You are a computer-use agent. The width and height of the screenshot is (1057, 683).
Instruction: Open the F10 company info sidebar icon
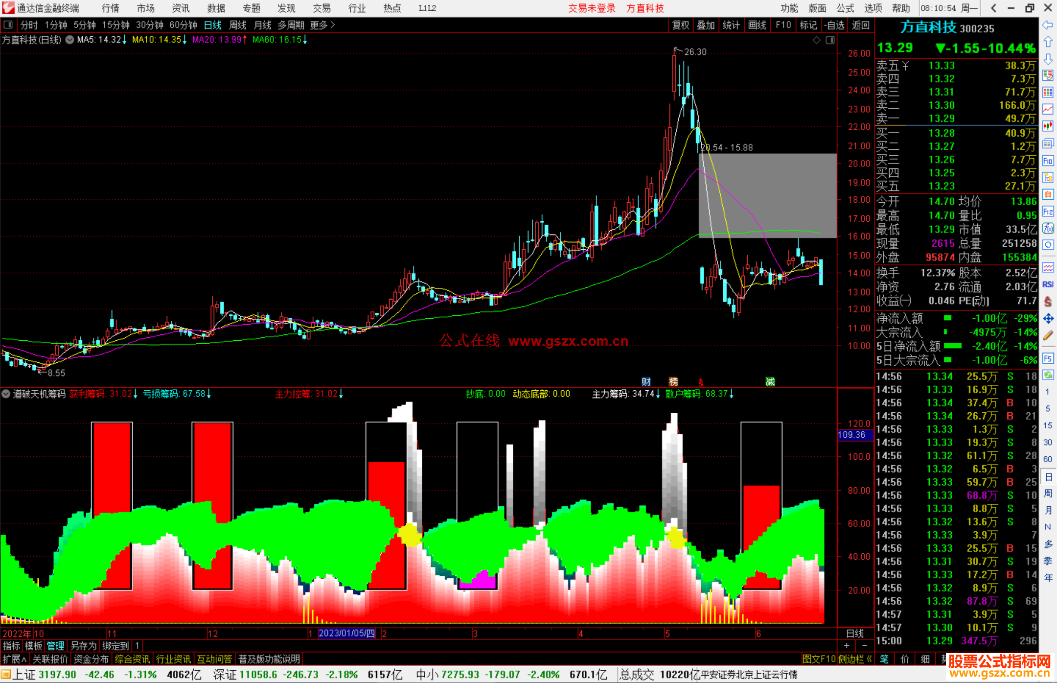tap(1048, 161)
